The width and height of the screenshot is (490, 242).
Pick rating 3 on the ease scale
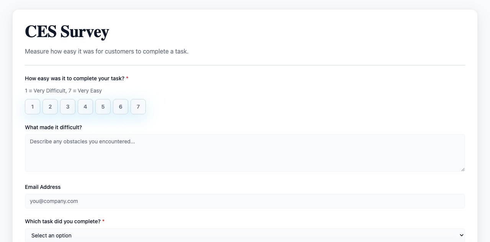[x=68, y=107]
